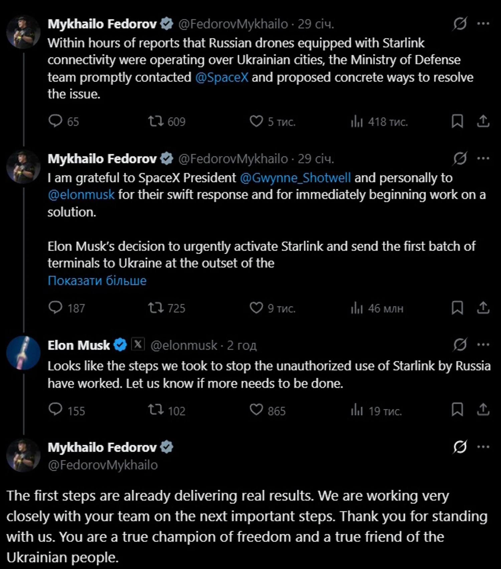Open the @Gwynne_Shotwell profile mention
This screenshot has height=569, width=501.
pos(295,178)
